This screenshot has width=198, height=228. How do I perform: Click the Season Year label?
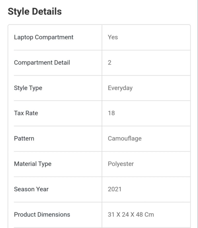[31, 189]
